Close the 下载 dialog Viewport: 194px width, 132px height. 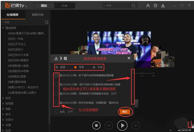(x=129, y=58)
